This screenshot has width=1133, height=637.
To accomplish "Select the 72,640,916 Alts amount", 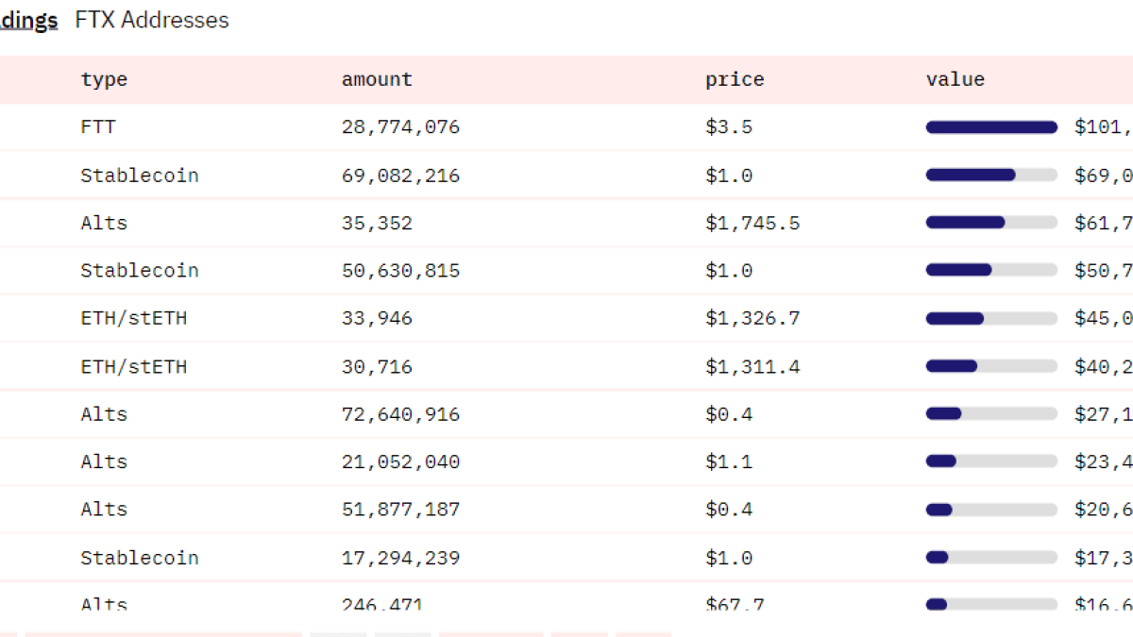I will (x=400, y=413).
